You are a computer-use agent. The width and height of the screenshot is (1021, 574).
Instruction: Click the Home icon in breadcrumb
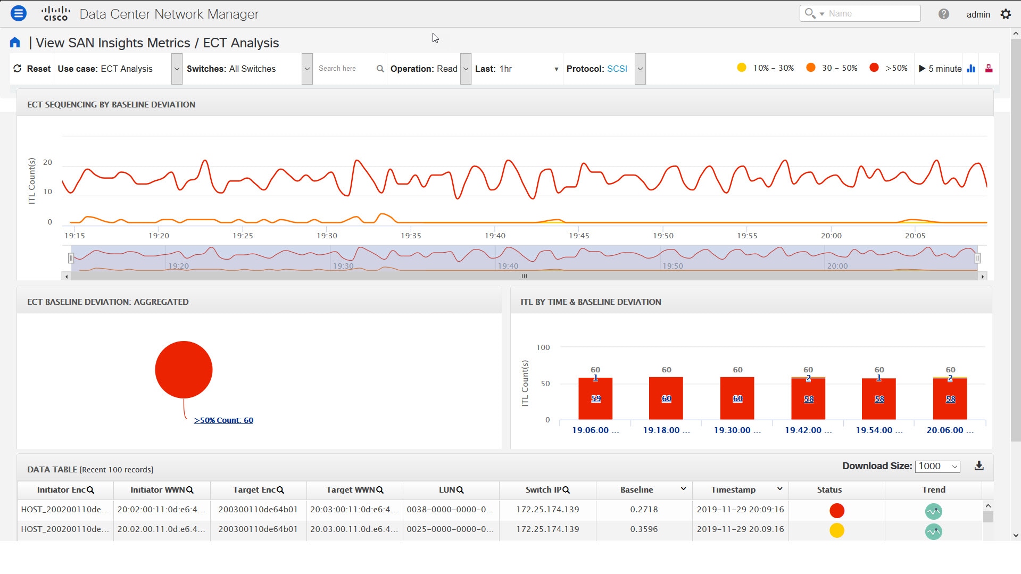(15, 43)
